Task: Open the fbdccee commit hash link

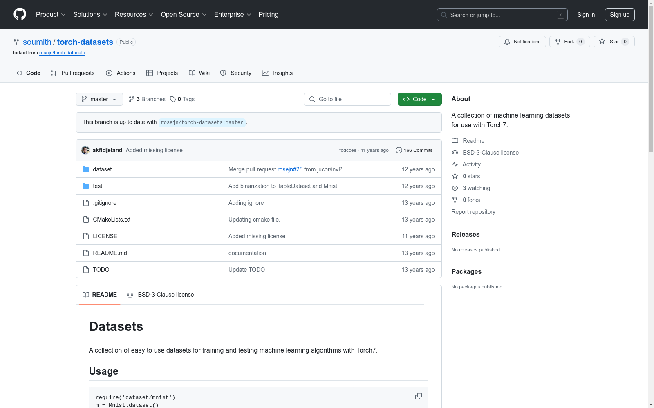Action: [x=348, y=150]
